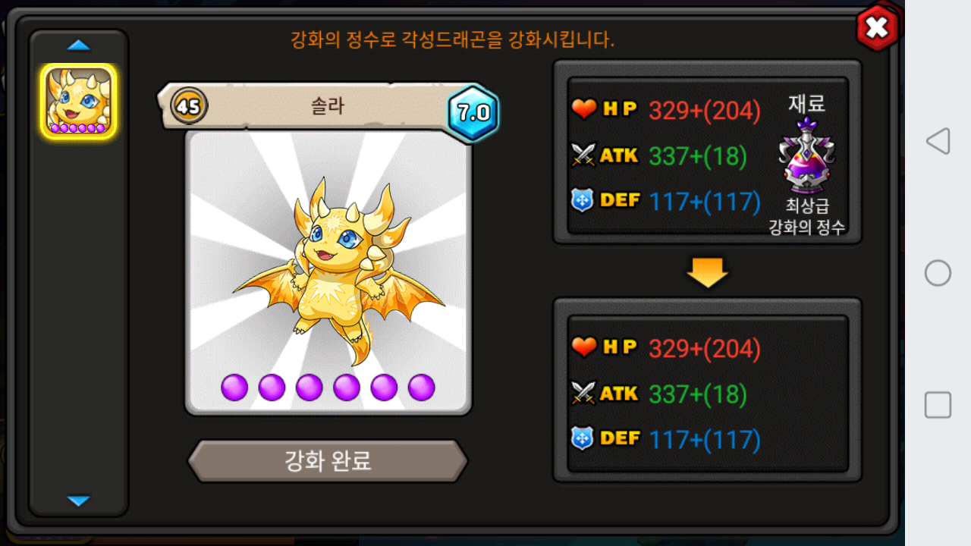Tap the ATK swords icon in lower stats
Viewport: 971px width, 546px height.
(583, 393)
